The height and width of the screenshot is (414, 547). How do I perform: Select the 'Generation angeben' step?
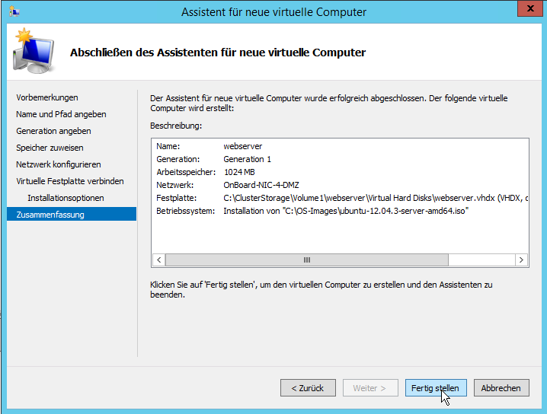pyautogui.click(x=53, y=131)
